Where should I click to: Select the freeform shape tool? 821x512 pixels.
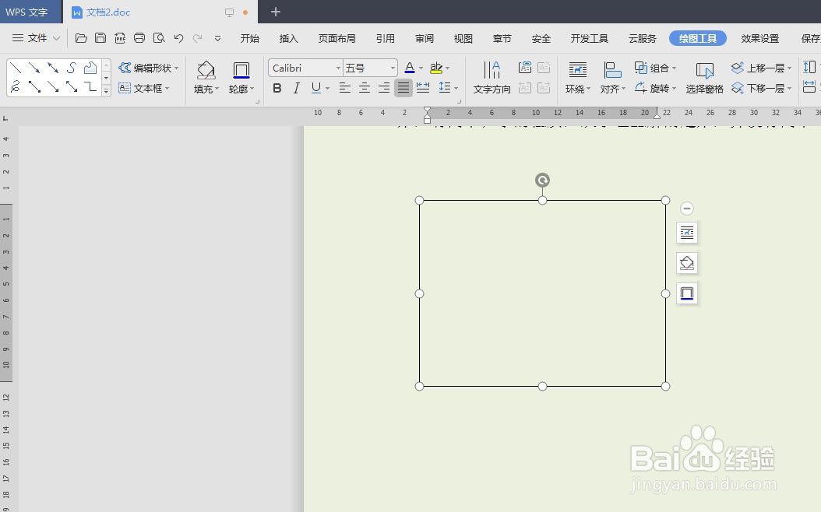[90, 68]
